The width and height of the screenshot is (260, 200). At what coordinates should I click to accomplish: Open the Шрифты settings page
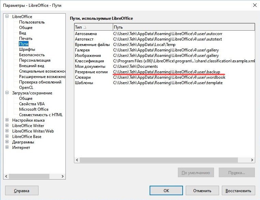(27, 49)
